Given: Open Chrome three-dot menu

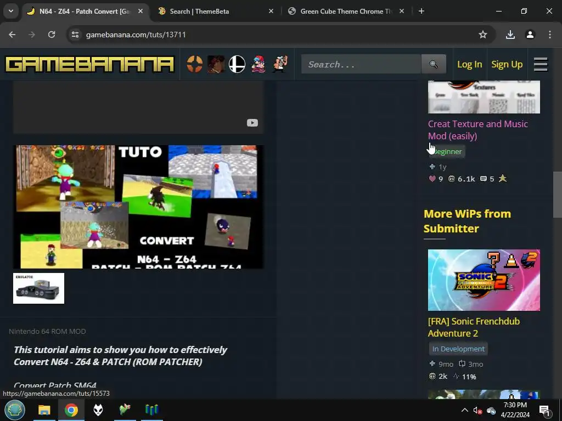Looking at the screenshot, I should click(550, 35).
